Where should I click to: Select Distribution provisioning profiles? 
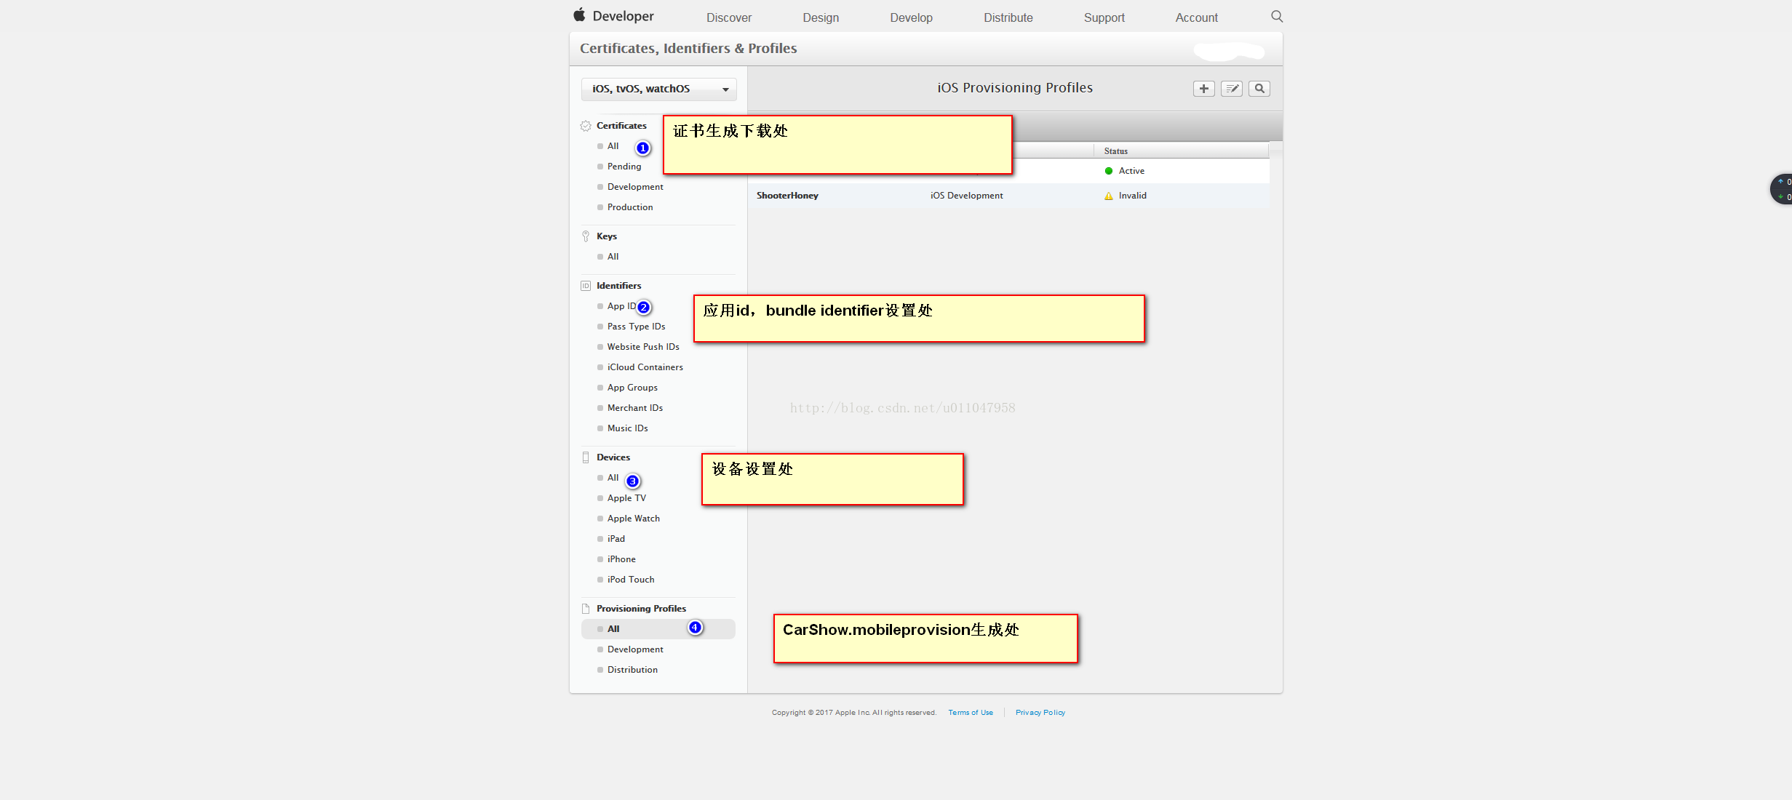[x=632, y=670]
